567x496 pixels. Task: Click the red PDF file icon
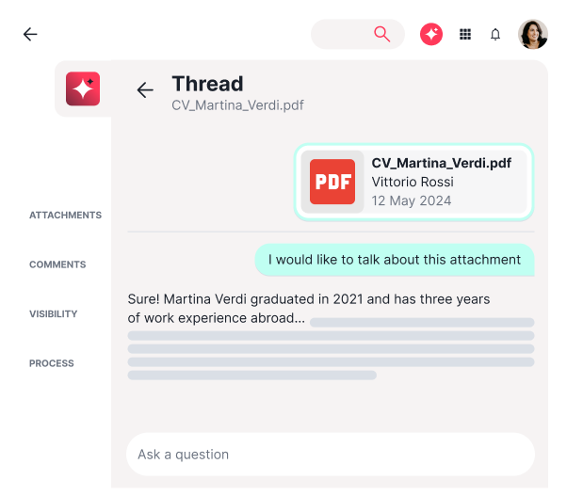tap(332, 182)
